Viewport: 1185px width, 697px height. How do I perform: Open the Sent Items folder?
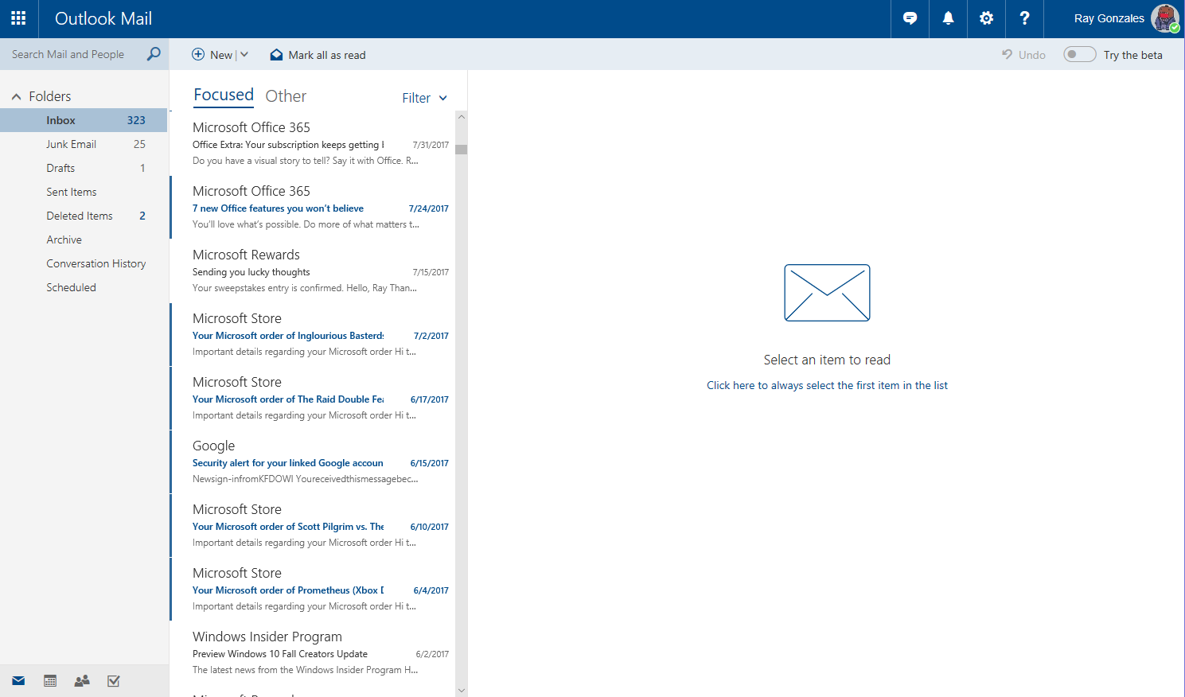point(84,192)
